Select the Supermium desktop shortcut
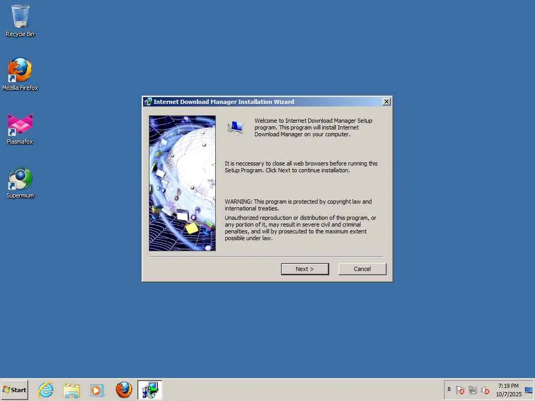 20,182
